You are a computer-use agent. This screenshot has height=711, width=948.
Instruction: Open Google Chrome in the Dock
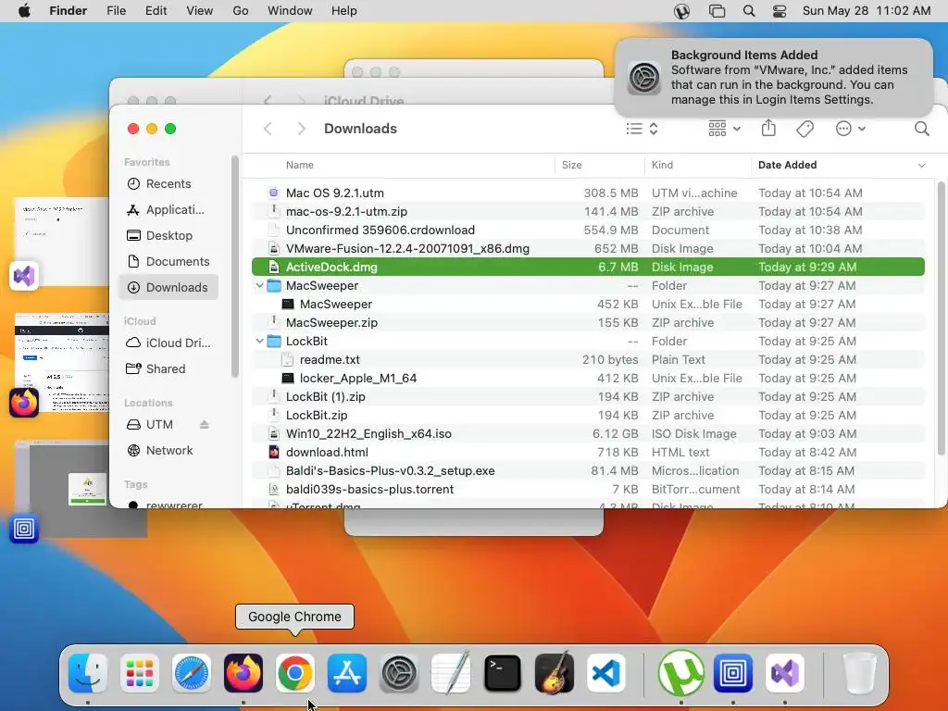point(295,672)
